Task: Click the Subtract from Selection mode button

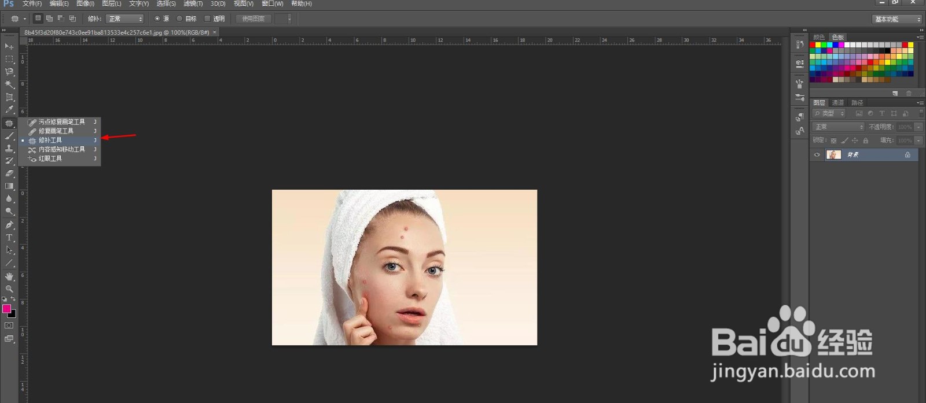Action: pyautogui.click(x=61, y=19)
